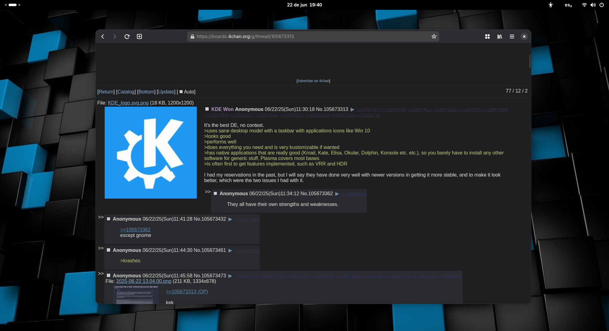Click the padlock site security icon
This screenshot has height=331, width=609.
point(192,36)
